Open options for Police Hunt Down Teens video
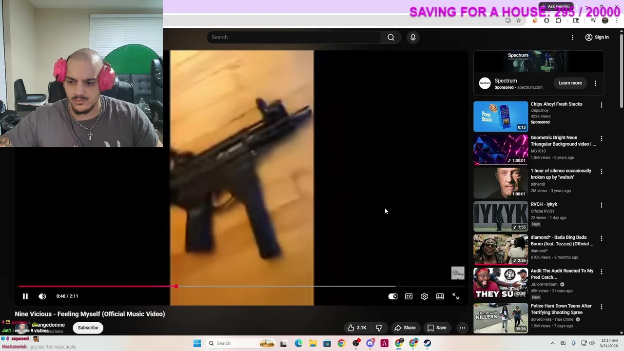The width and height of the screenshot is (624, 351). click(601, 307)
